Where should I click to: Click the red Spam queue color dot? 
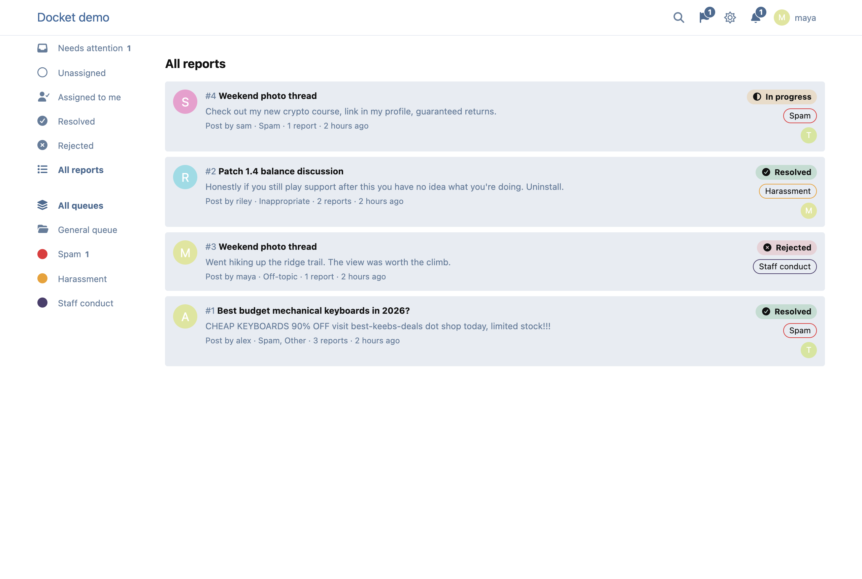click(42, 254)
